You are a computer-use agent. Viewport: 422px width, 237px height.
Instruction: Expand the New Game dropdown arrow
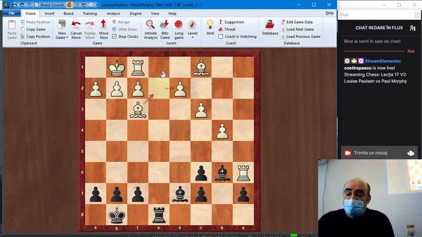67,38
